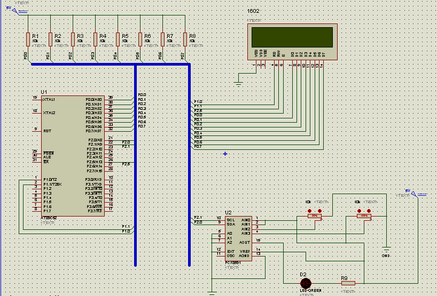Image resolution: width=437 pixels, height=296 pixels.
Task: Click the 'AIN0' pin on U2
Action: point(246,220)
